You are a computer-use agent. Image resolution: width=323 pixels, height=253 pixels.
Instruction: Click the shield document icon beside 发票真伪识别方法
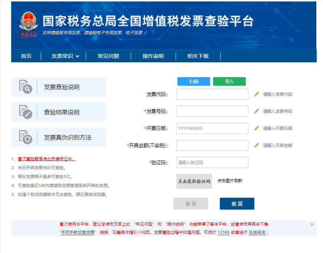coord(26,137)
